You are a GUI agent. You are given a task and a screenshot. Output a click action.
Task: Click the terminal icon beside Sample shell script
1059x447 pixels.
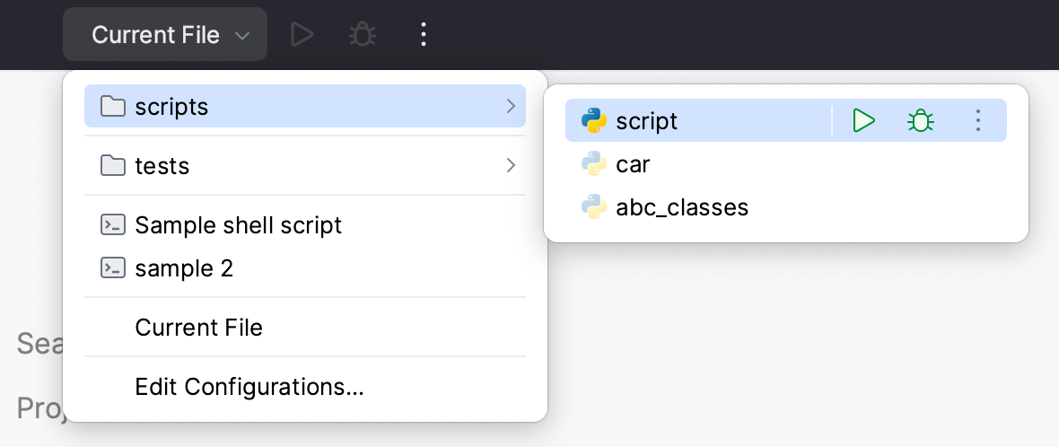tap(113, 224)
